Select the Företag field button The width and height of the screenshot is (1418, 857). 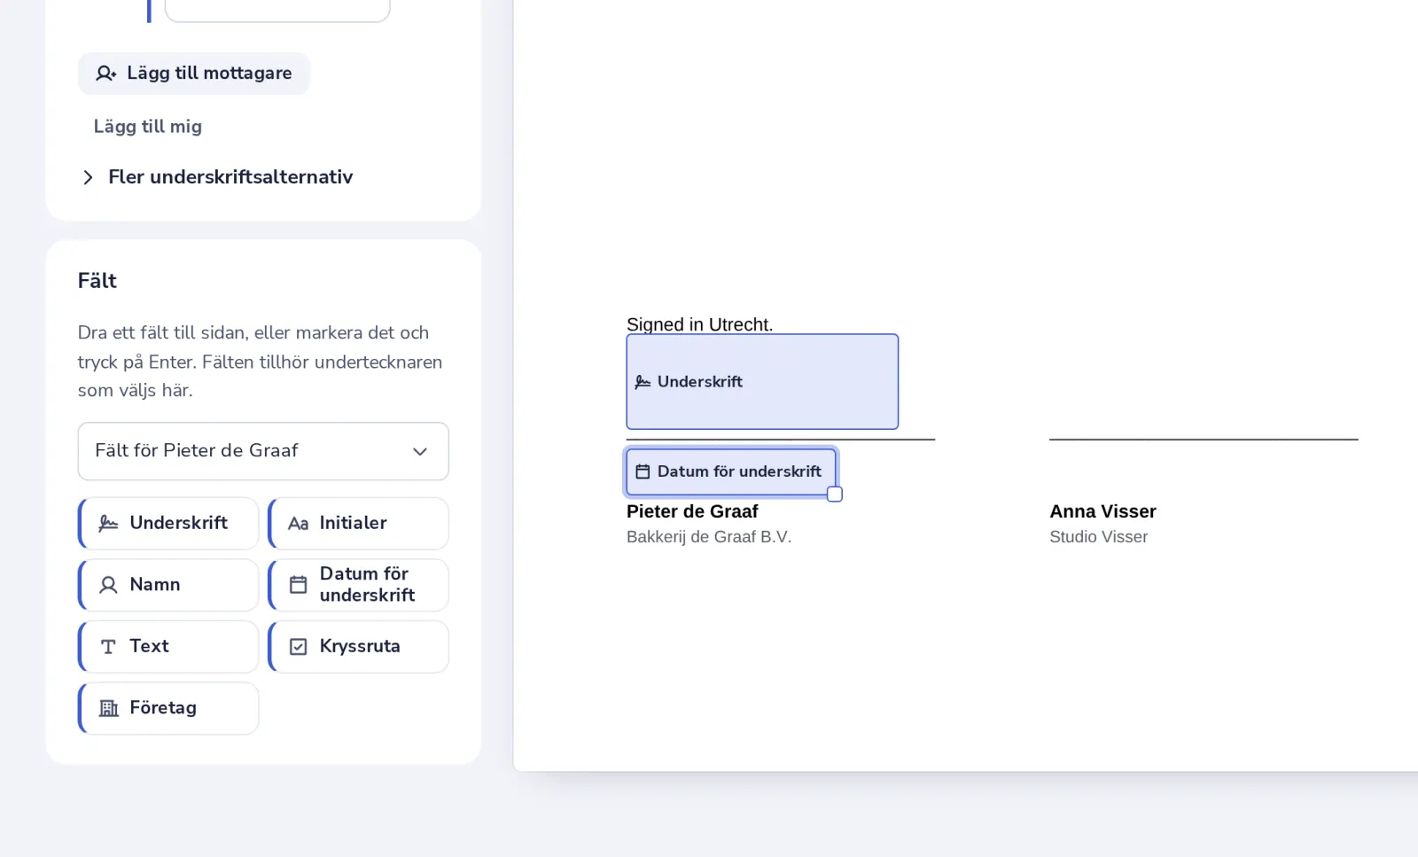pyautogui.click(x=168, y=708)
